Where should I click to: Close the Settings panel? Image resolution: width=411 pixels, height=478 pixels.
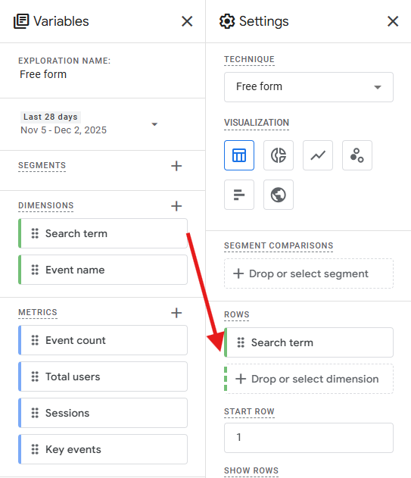click(393, 21)
